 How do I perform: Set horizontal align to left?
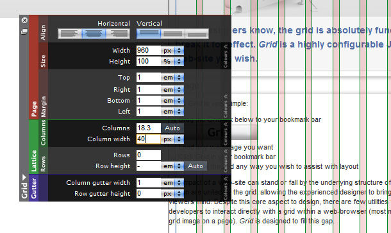[x=70, y=34]
